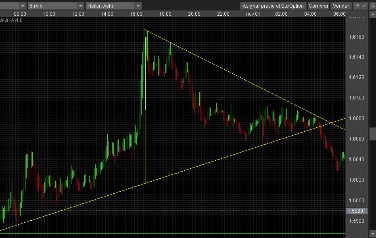Open the Heikin-Ashi chart type dropdown

(138, 6)
